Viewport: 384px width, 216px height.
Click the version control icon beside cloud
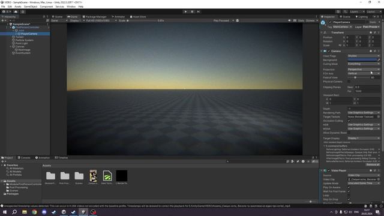pos(23,11)
